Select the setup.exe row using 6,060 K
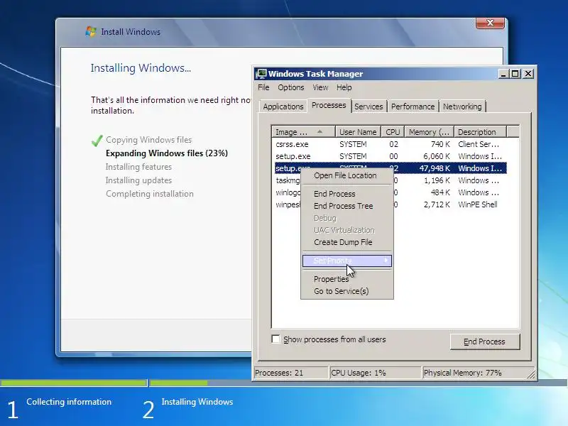 (390, 156)
